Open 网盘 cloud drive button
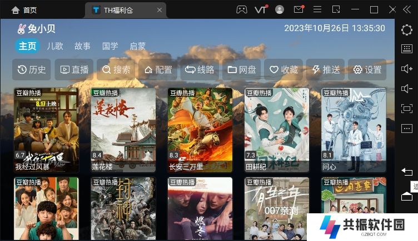 [242, 70]
